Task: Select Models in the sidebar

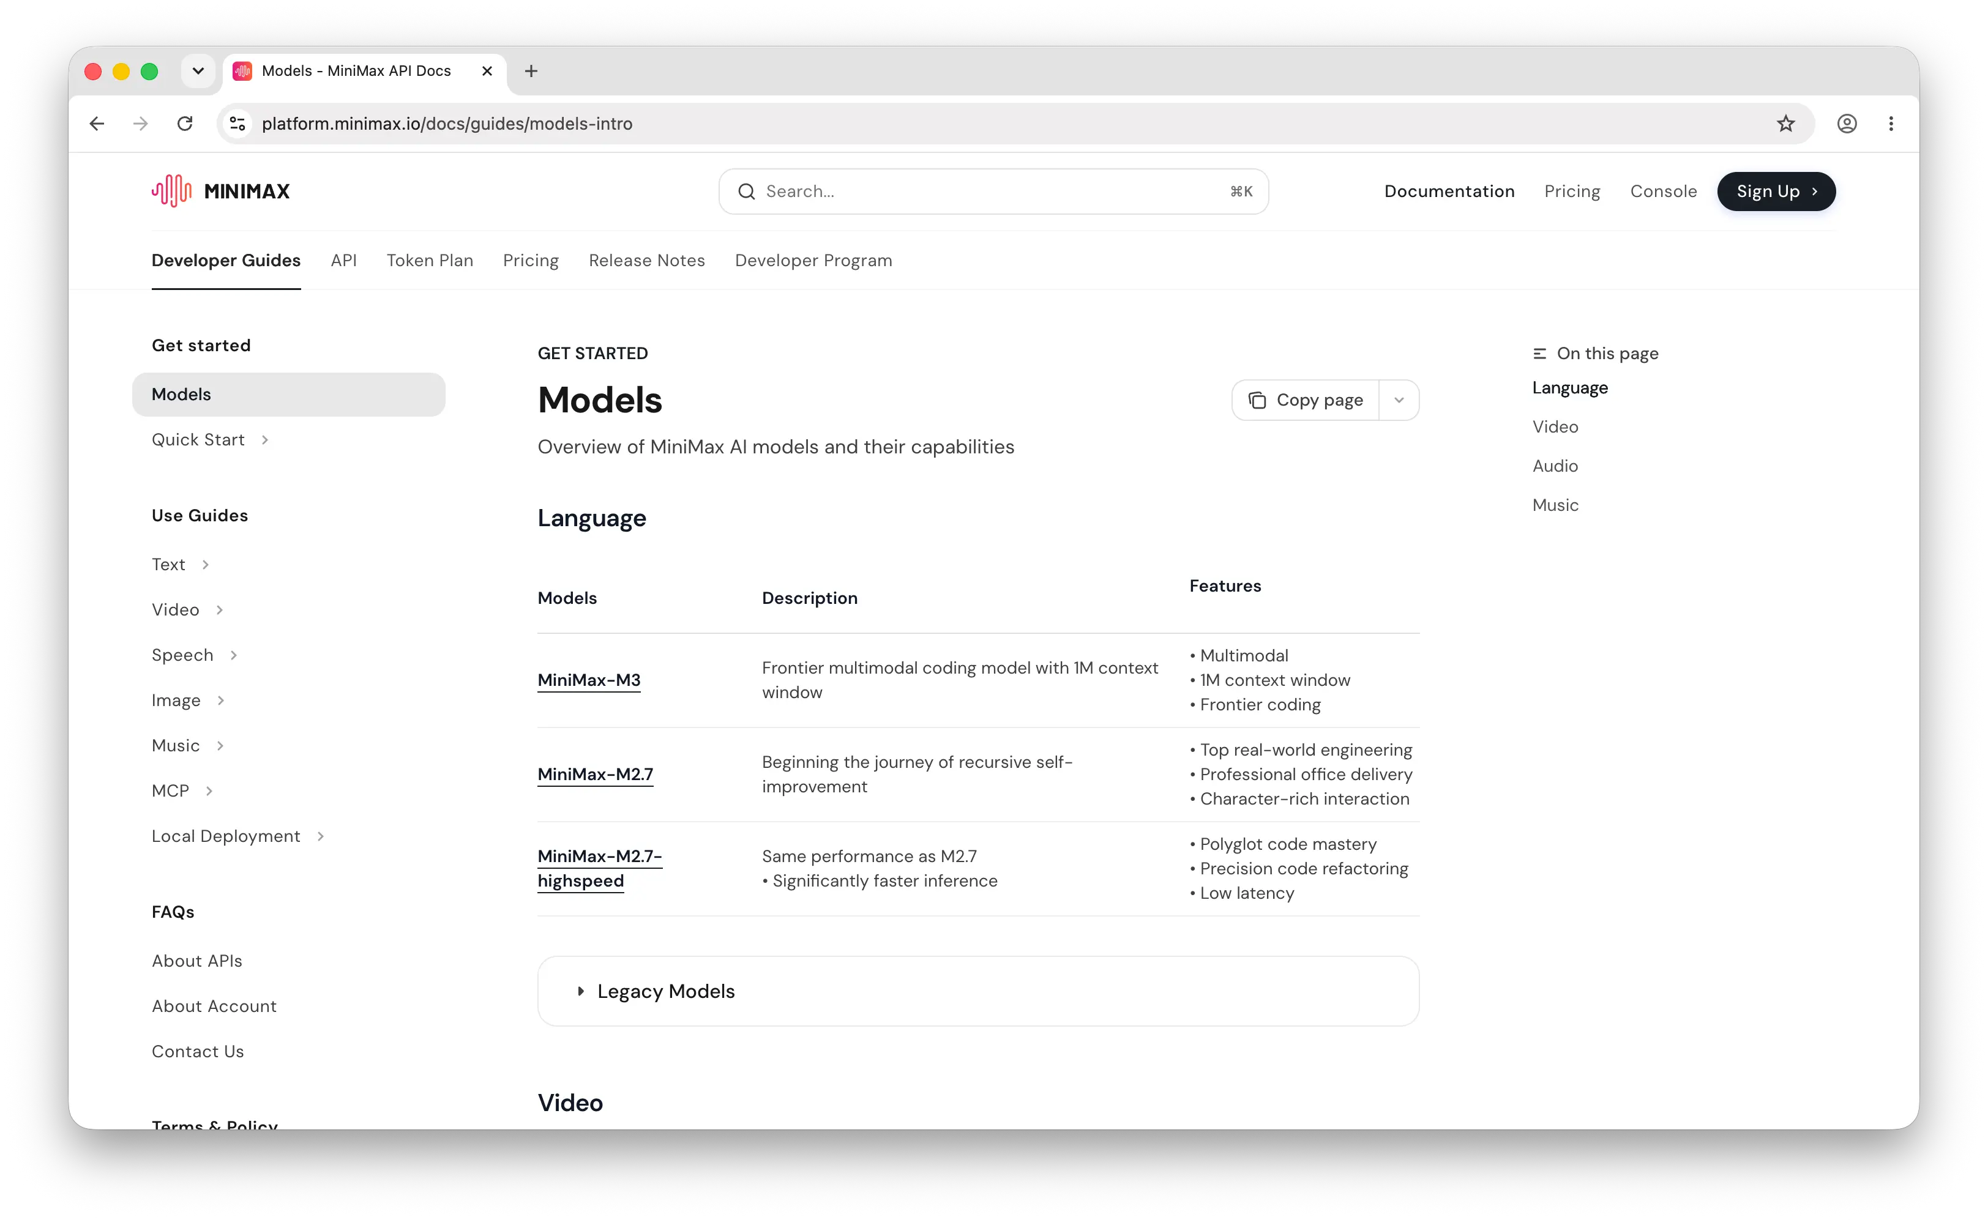Action: pos(289,395)
